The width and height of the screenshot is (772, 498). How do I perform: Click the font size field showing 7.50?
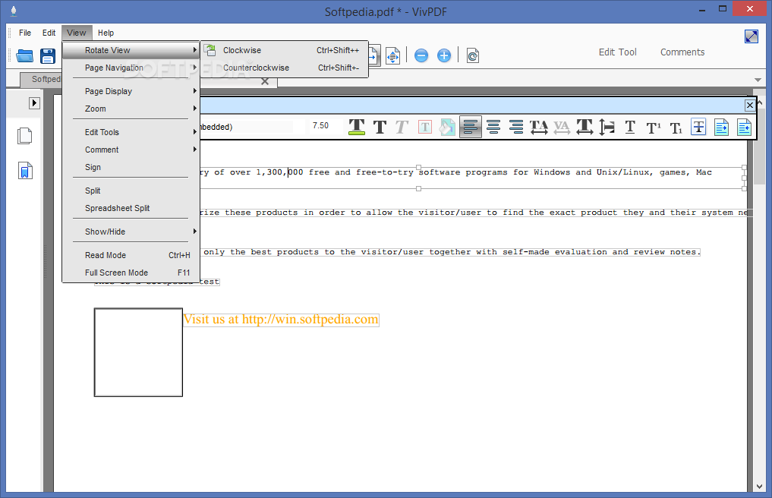pyautogui.click(x=326, y=126)
